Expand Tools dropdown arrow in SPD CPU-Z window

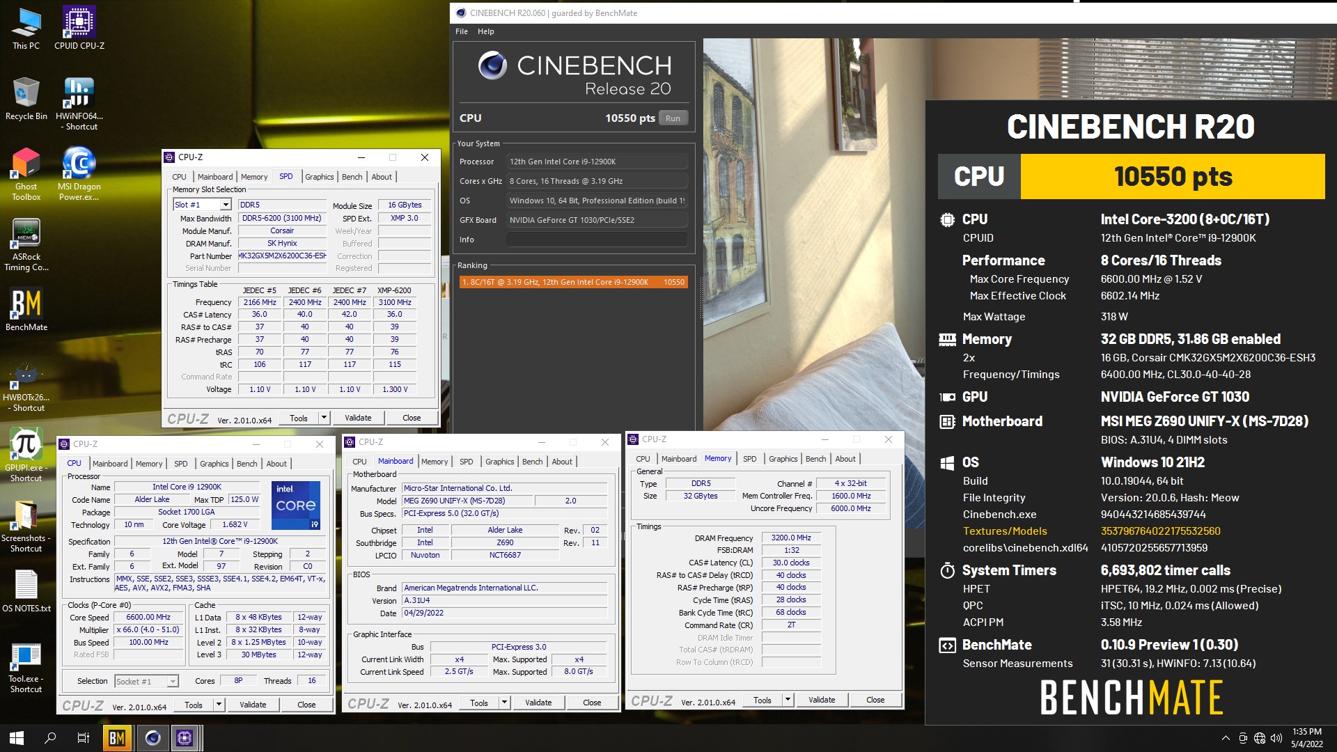[324, 418]
